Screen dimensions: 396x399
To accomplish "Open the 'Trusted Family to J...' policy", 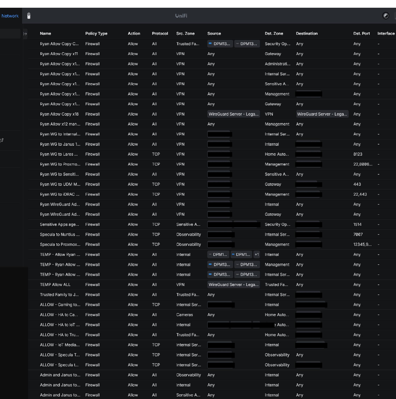I will tap(59, 295).
